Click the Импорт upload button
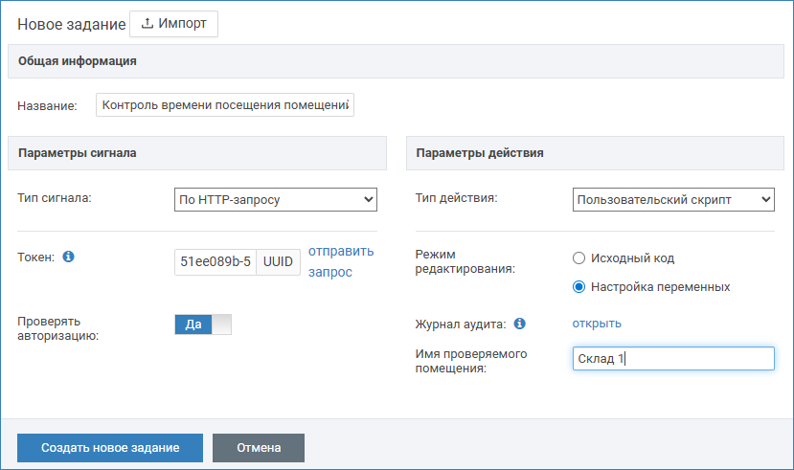The width and height of the screenshot is (794, 470). point(173,24)
